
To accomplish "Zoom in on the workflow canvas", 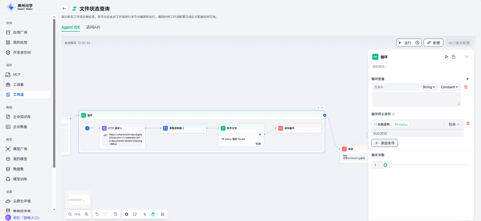I will pyautogui.click(x=87, y=214).
